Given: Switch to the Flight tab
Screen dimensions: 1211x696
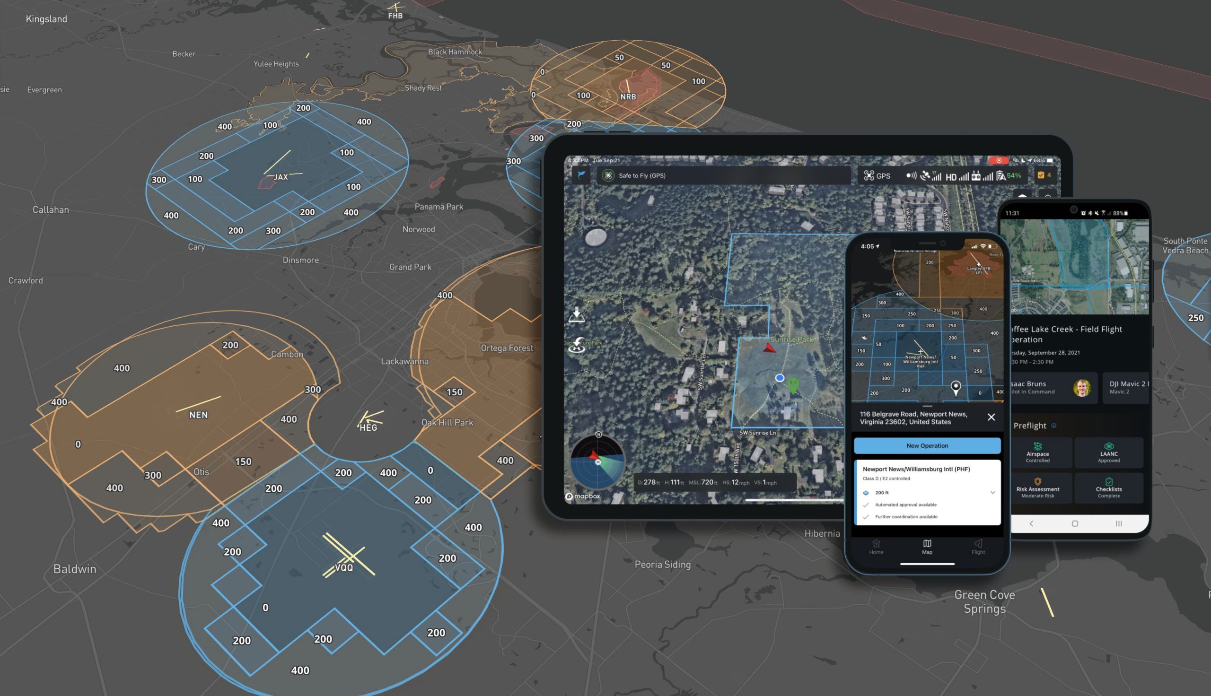Looking at the screenshot, I should click(x=978, y=548).
